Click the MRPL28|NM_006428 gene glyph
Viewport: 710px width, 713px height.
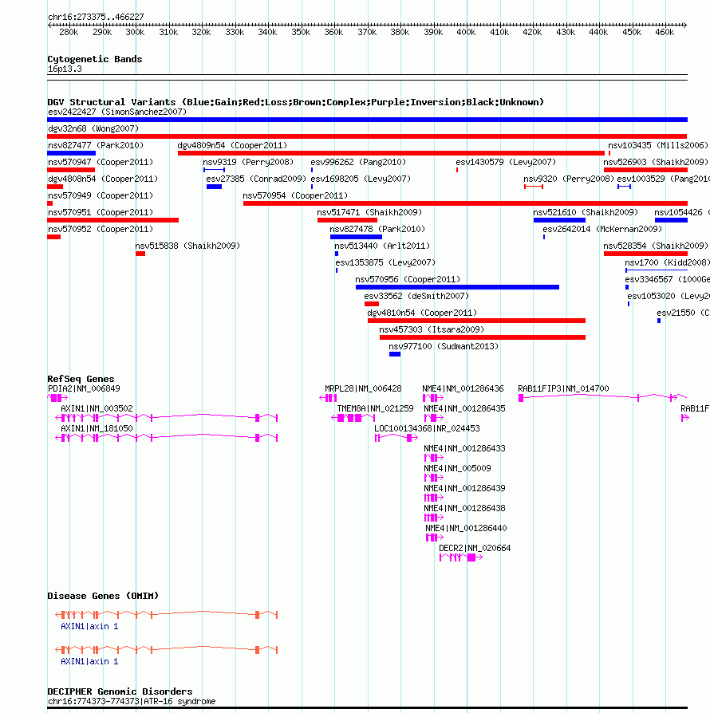(x=328, y=398)
